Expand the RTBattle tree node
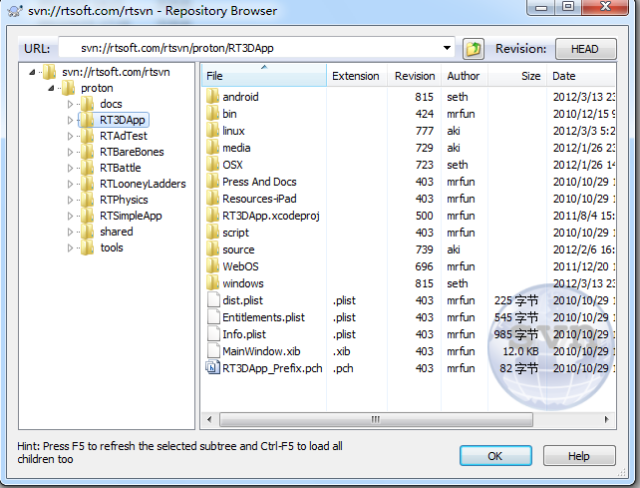 [70, 168]
